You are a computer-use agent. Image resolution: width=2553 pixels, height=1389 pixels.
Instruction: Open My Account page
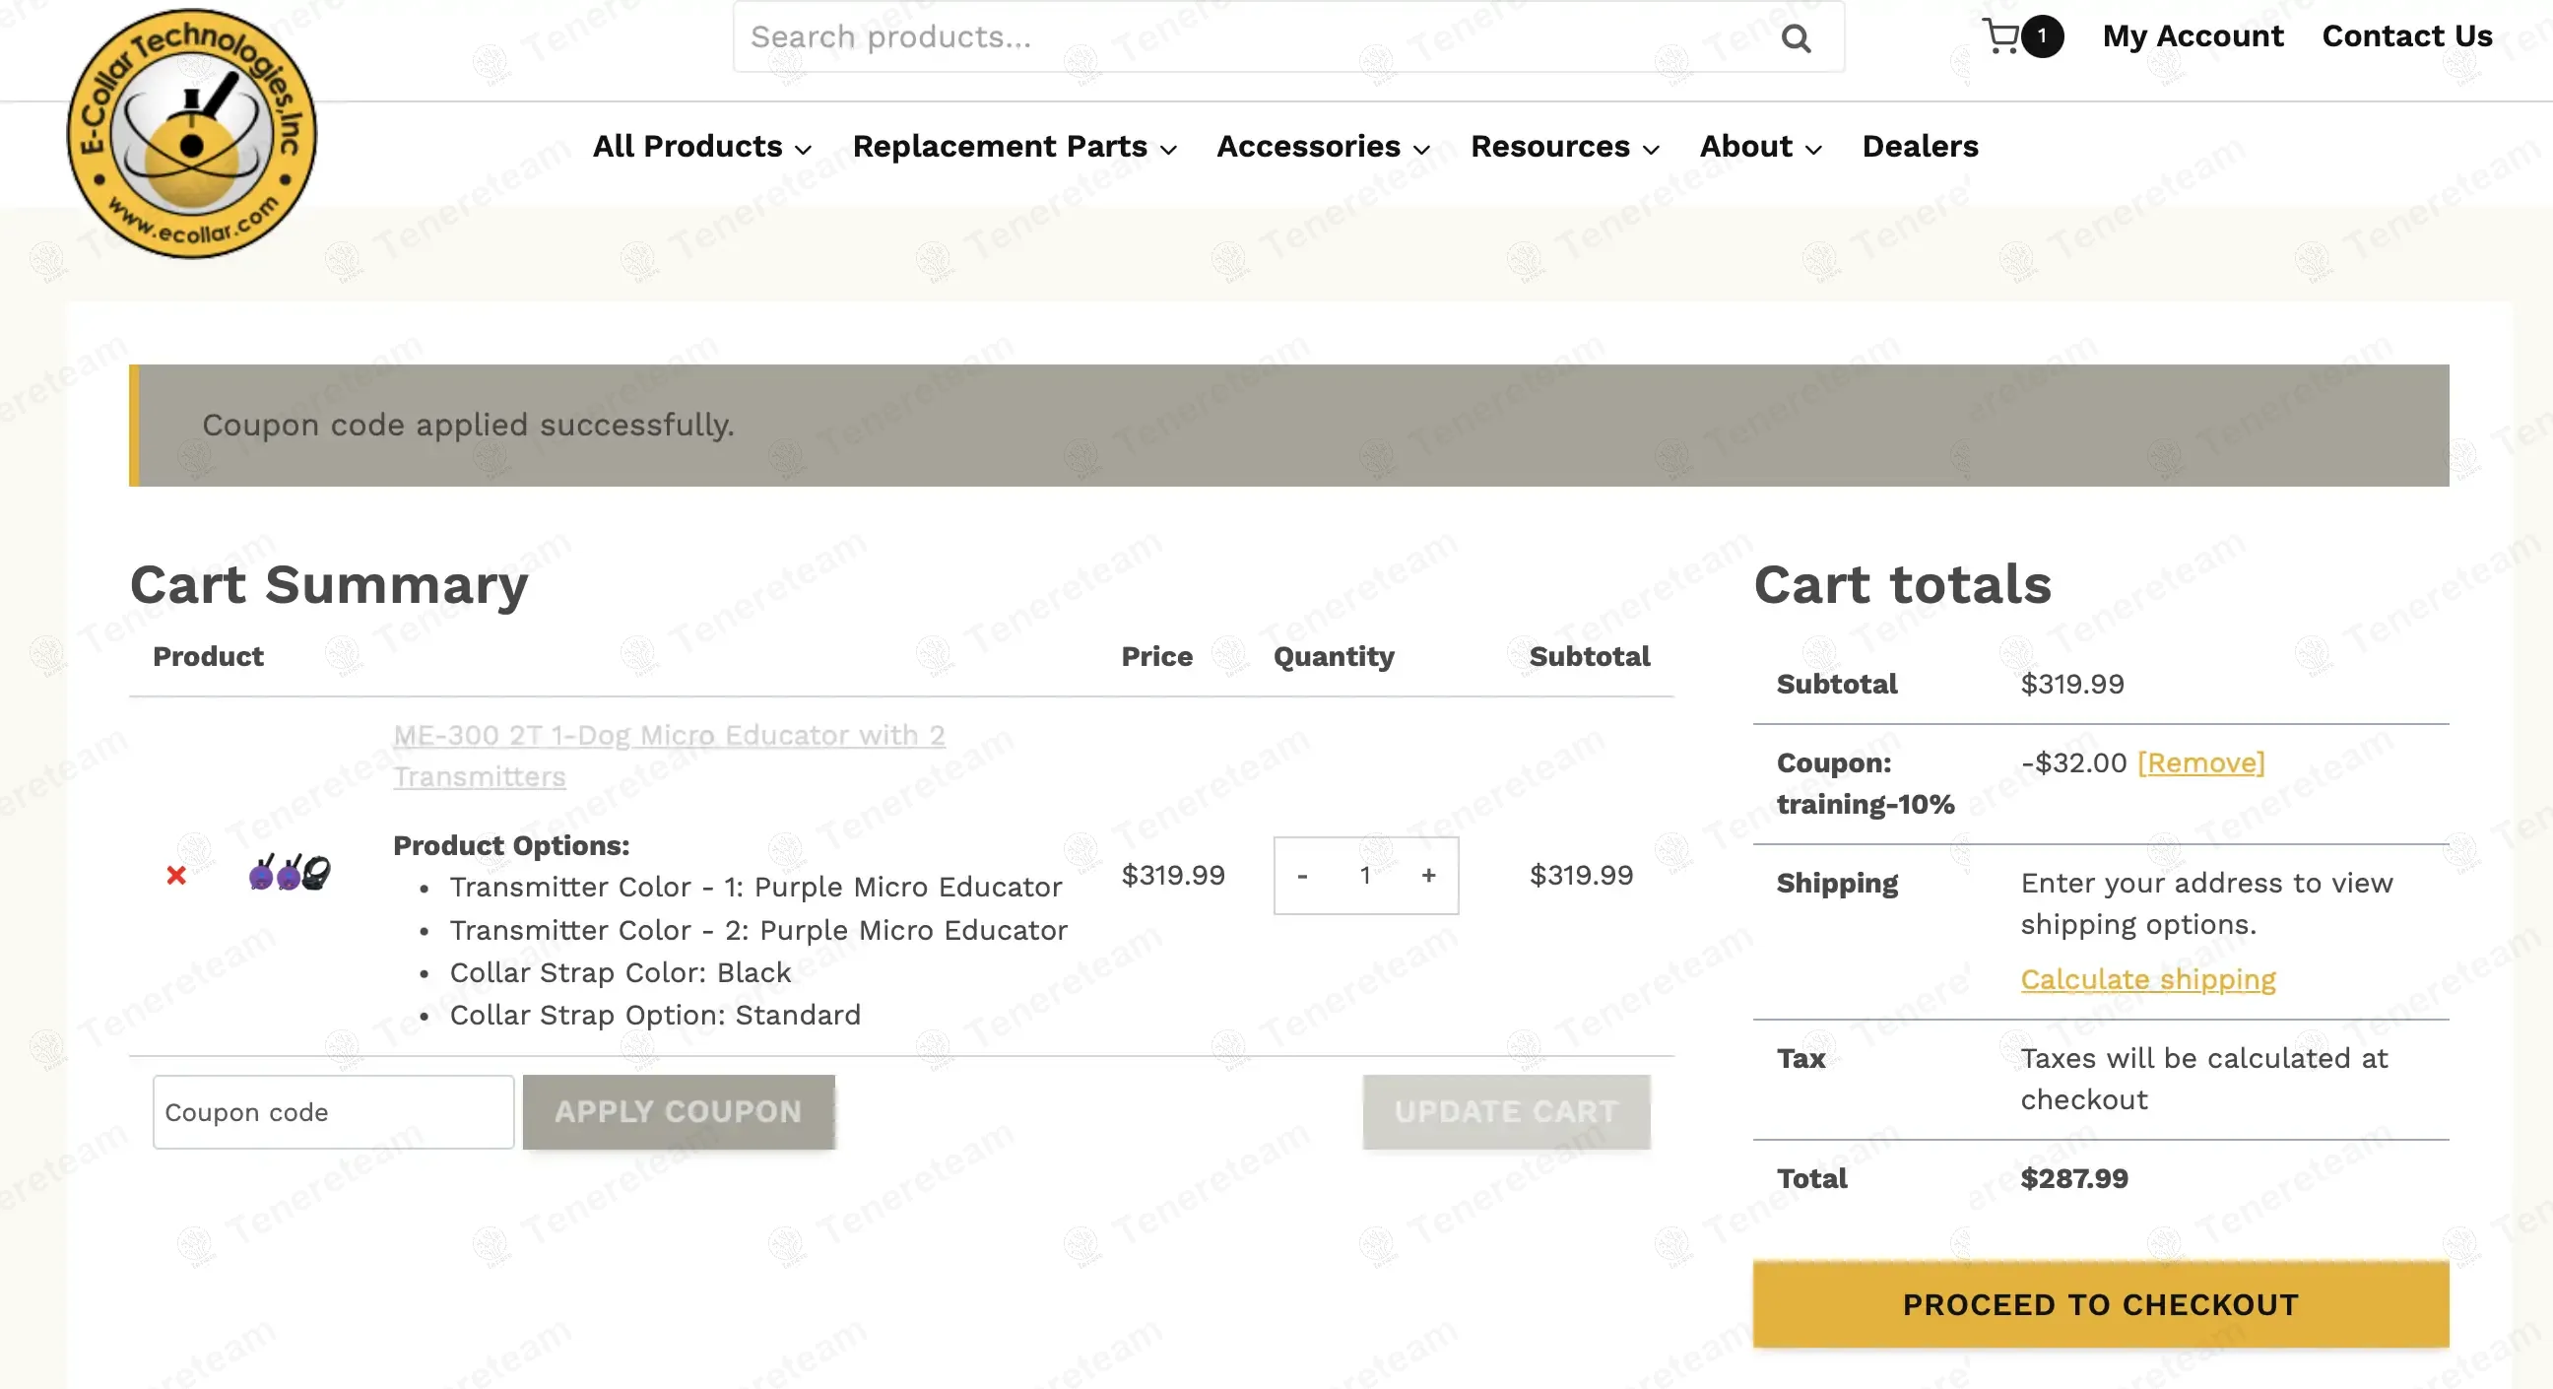coord(2193,36)
